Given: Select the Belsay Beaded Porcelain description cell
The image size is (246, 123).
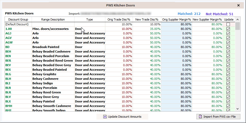Looking at the screenshot, I should (53, 56).
